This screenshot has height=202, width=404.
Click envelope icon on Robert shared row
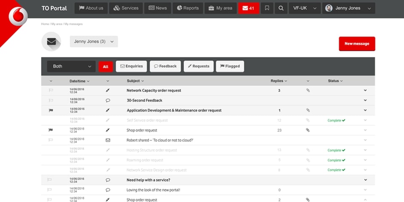(x=108, y=140)
